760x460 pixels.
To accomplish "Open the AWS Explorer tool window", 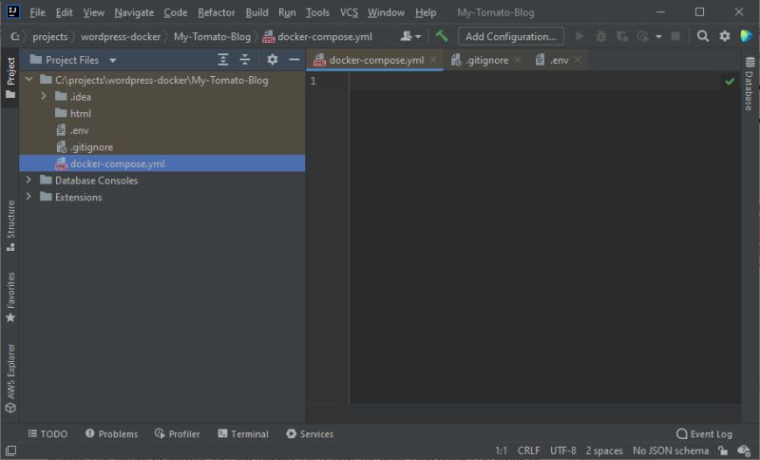I will [10, 378].
